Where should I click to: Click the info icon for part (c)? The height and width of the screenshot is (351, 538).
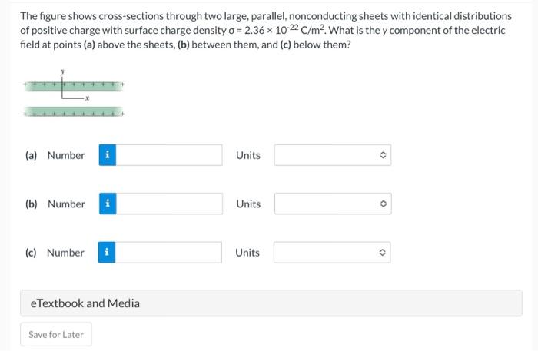click(107, 253)
